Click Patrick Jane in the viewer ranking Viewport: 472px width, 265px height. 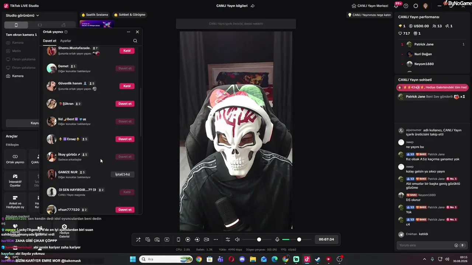point(424,44)
